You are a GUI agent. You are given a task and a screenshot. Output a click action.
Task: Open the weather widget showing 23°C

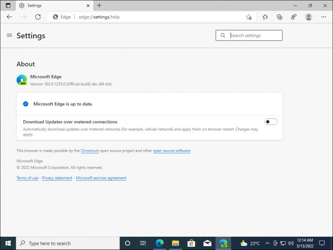(250, 243)
